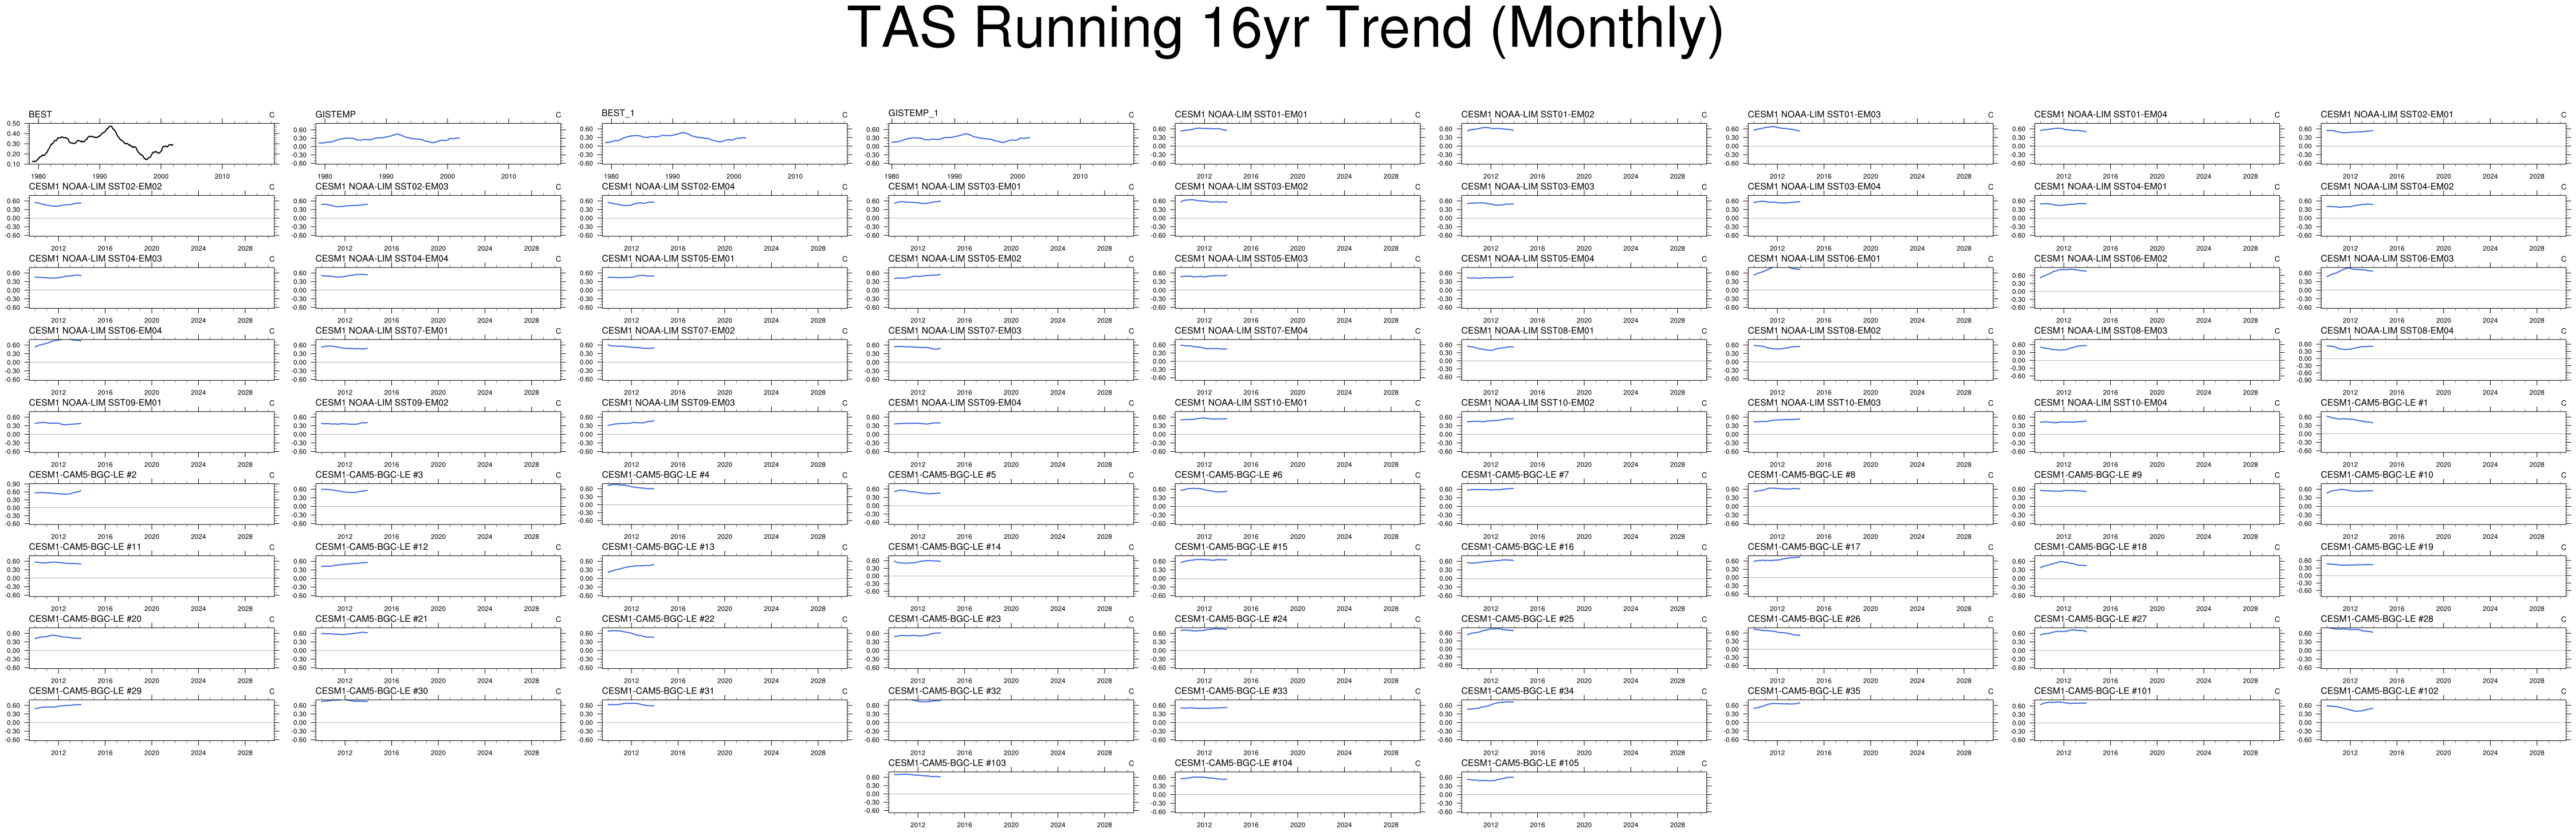
Task: Open the BEST_1 plot panel
Action: click(x=724, y=144)
